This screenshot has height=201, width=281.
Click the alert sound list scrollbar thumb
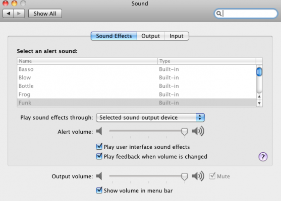click(259, 72)
